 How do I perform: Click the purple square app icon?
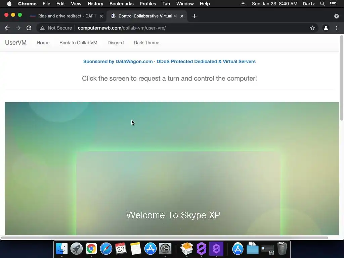click(216, 249)
